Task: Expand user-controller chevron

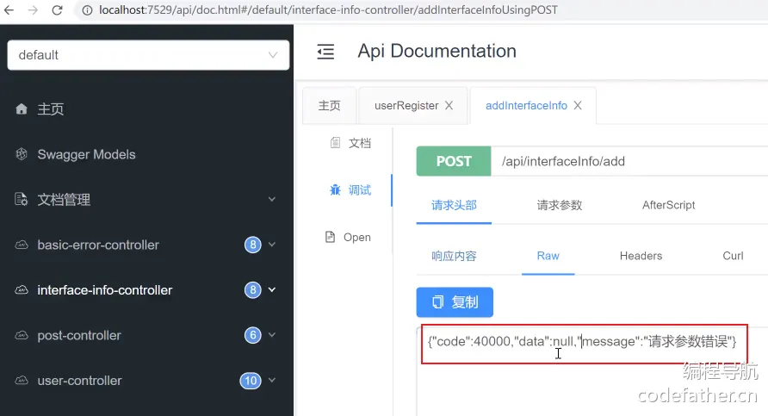Action: (x=272, y=380)
